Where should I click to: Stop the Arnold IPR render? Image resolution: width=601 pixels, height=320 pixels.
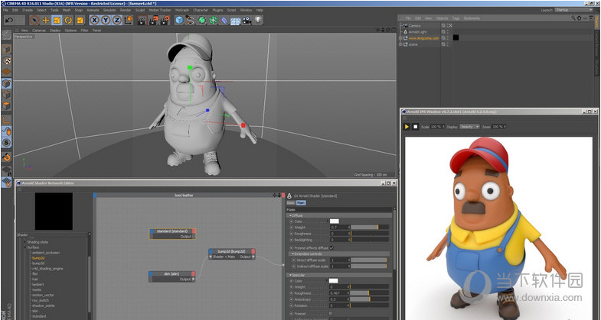click(x=416, y=126)
